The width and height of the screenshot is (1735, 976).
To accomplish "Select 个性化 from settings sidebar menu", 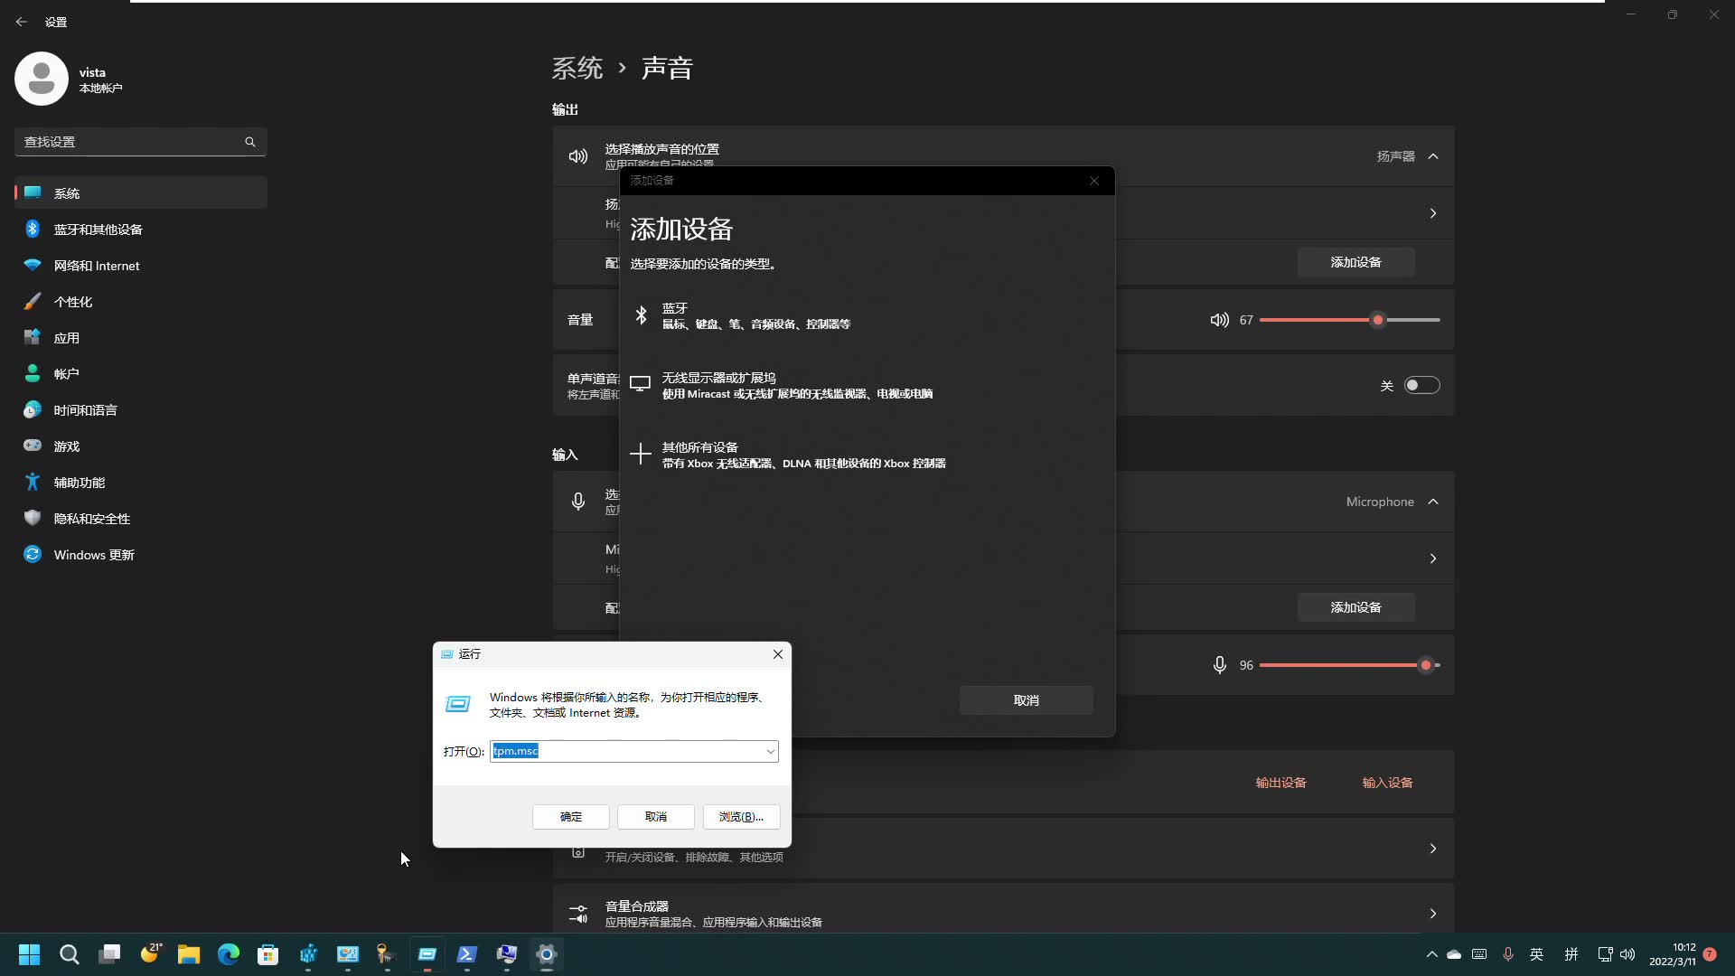I will click(72, 302).
